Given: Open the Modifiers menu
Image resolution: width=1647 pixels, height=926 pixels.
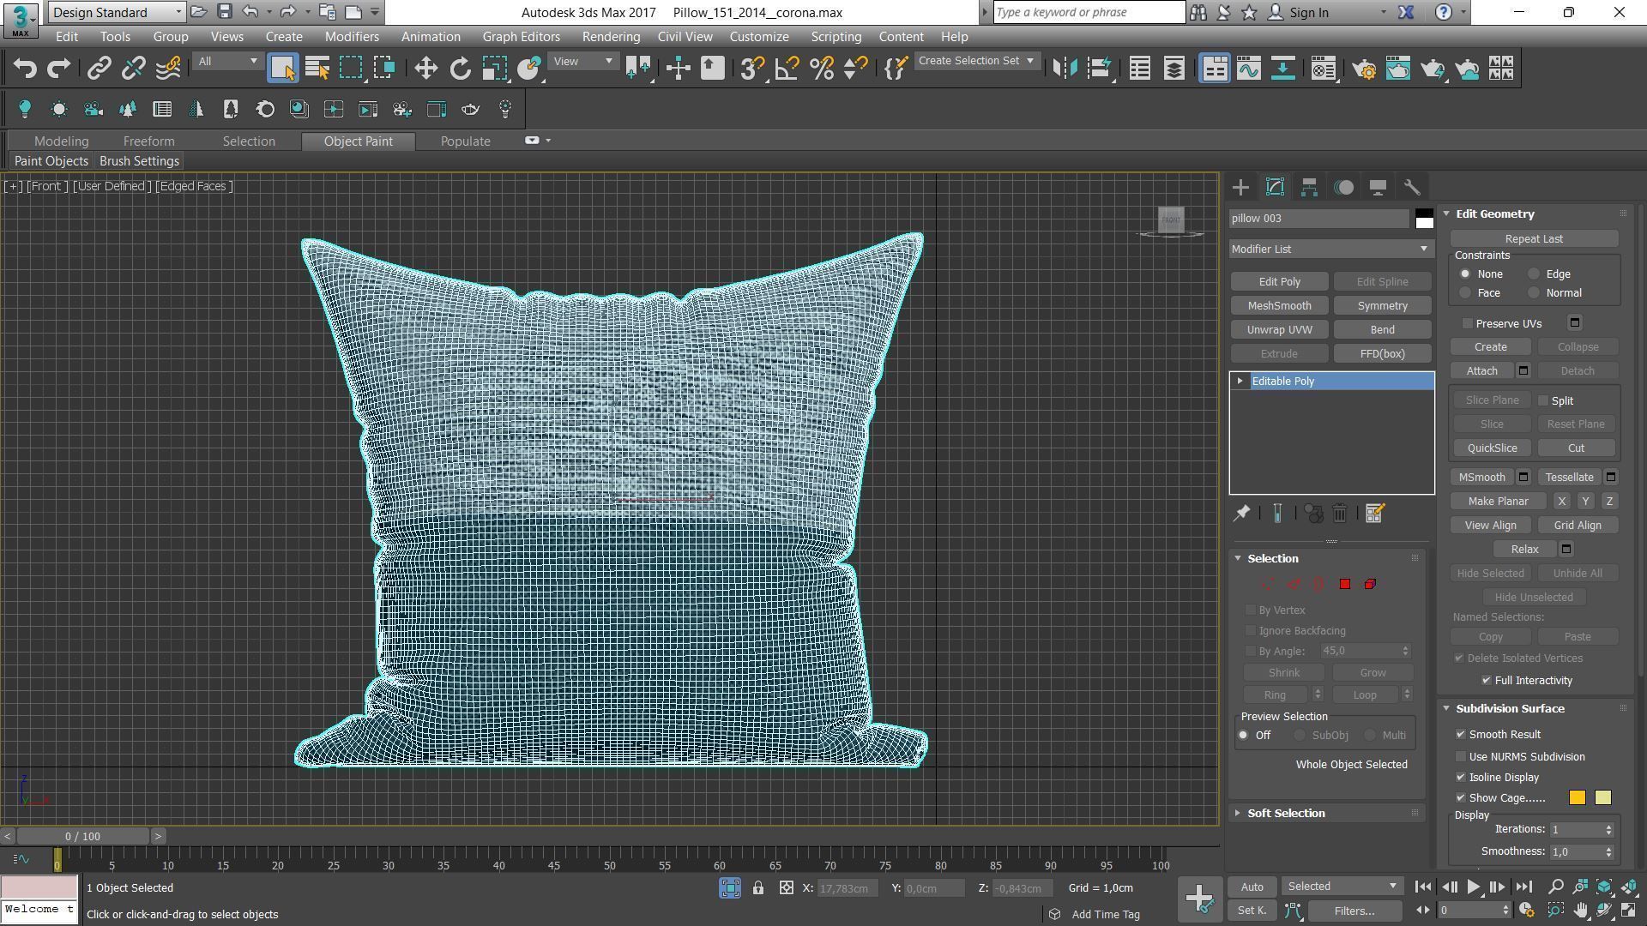Looking at the screenshot, I should tap(352, 37).
